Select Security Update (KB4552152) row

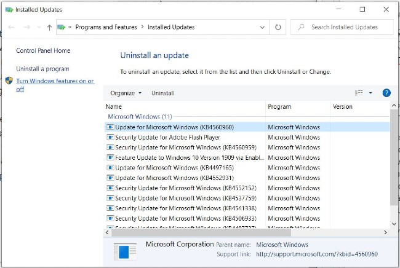coord(247,188)
